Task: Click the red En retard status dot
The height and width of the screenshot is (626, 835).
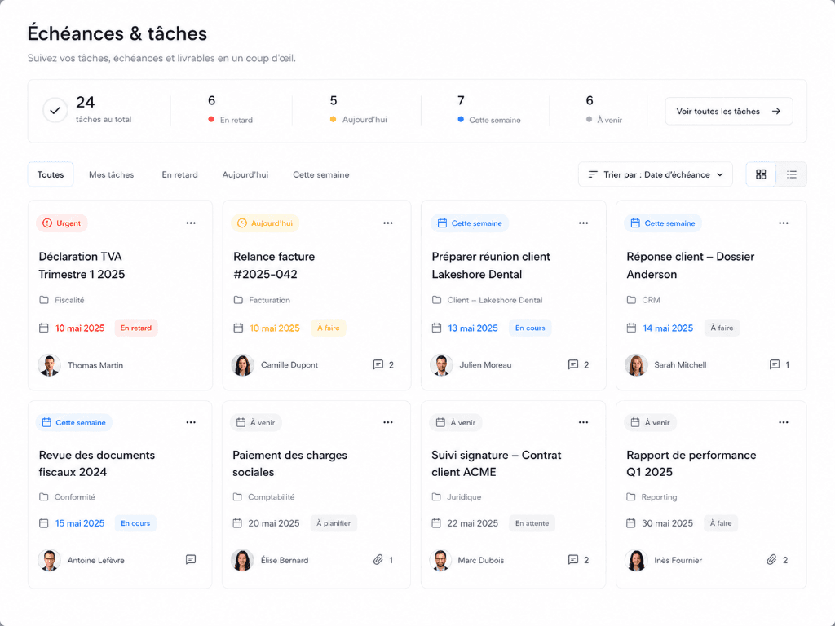Action: pyautogui.click(x=211, y=120)
